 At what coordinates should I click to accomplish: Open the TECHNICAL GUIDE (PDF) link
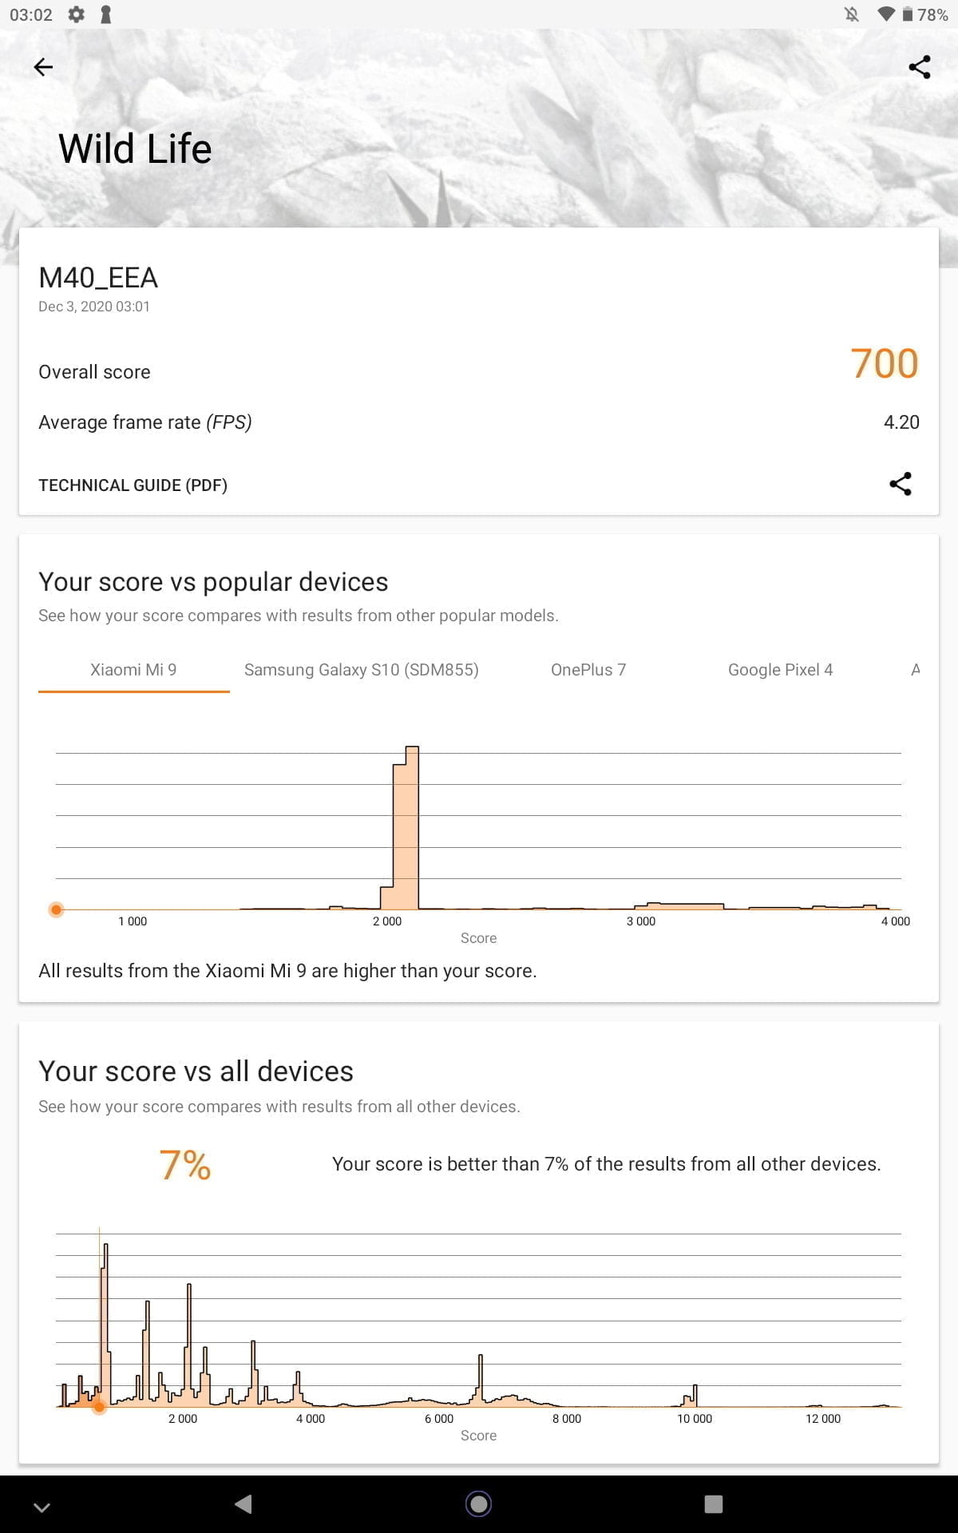click(133, 485)
